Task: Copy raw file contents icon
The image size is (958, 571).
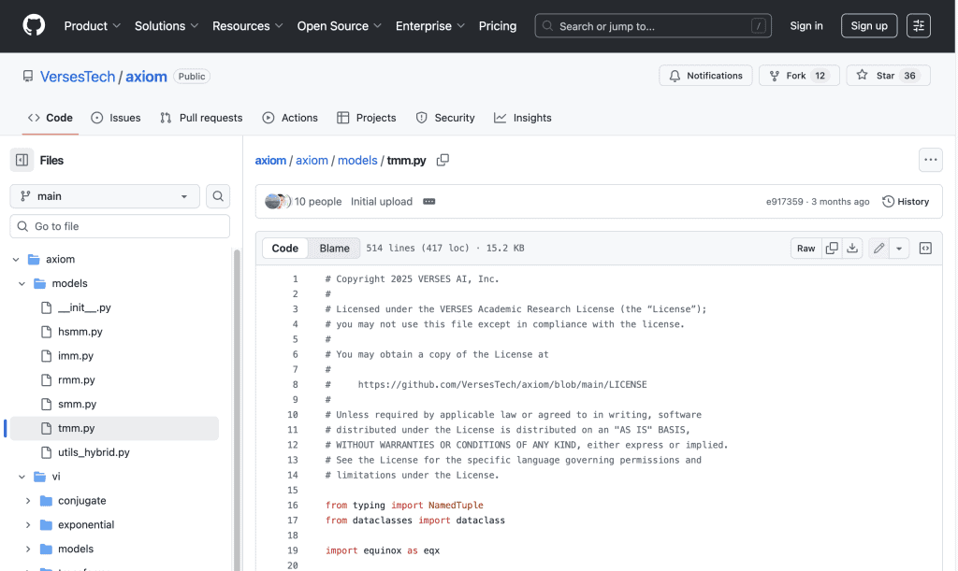Action: pyautogui.click(x=832, y=249)
